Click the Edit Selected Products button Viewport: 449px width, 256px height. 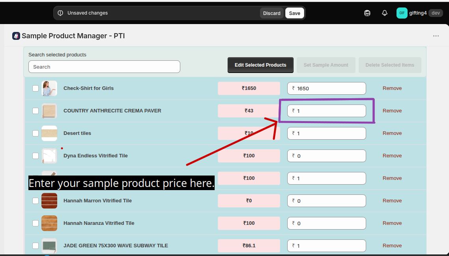pyautogui.click(x=260, y=65)
